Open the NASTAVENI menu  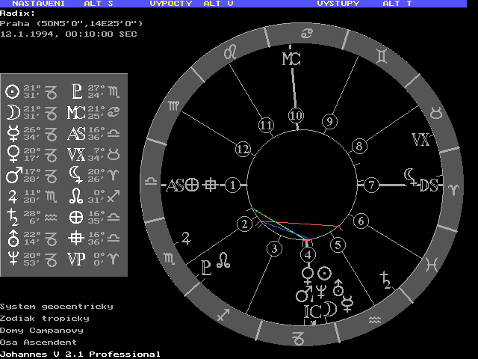tap(40, 4)
